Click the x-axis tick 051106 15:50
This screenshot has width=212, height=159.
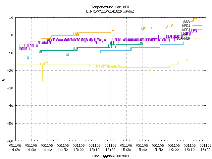point(158,148)
